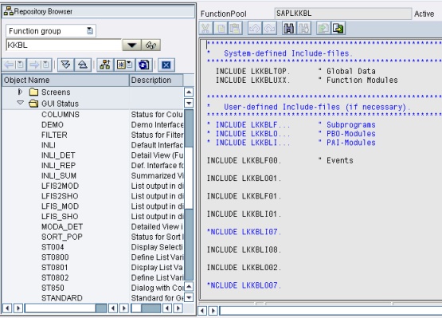Select the INLI_DET GUI status
This screenshot has width=442, height=318.
(x=58, y=155)
